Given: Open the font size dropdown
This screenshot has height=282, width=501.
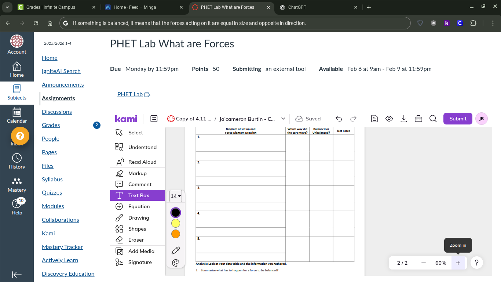Looking at the screenshot, I should click(x=175, y=196).
